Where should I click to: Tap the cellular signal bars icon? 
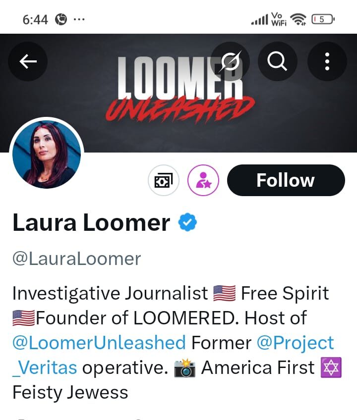[259, 19]
